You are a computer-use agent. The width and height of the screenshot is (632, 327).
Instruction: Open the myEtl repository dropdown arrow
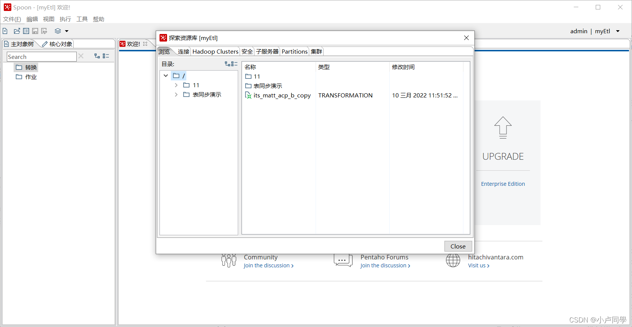(x=618, y=31)
